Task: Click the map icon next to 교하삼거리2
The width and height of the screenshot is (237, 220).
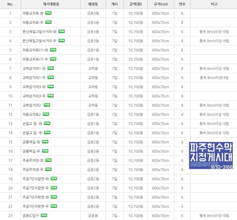Action: [x=47, y=105]
